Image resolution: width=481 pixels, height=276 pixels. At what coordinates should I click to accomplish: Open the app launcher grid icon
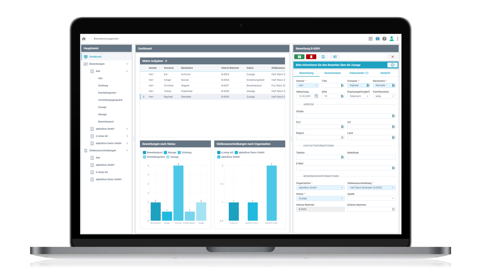[371, 39]
